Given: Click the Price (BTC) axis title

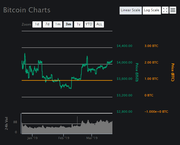Looking at the screenshot, I should click(x=173, y=72).
